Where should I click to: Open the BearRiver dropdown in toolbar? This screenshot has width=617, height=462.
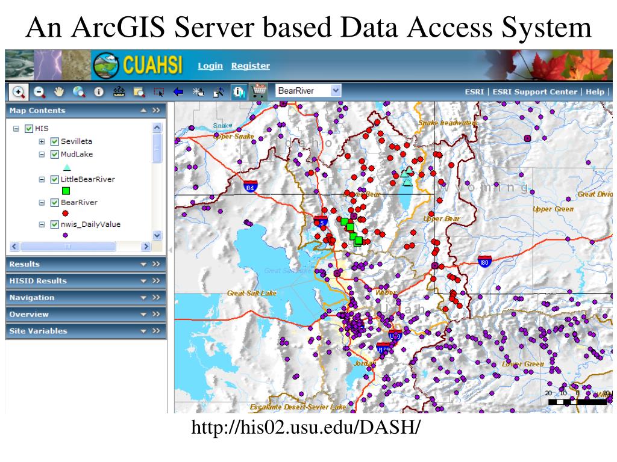point(335,91)
